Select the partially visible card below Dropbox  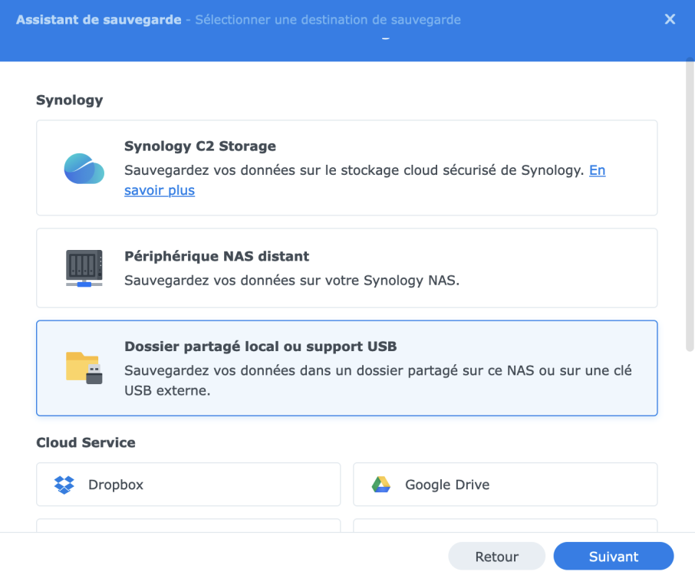[188, 525]
